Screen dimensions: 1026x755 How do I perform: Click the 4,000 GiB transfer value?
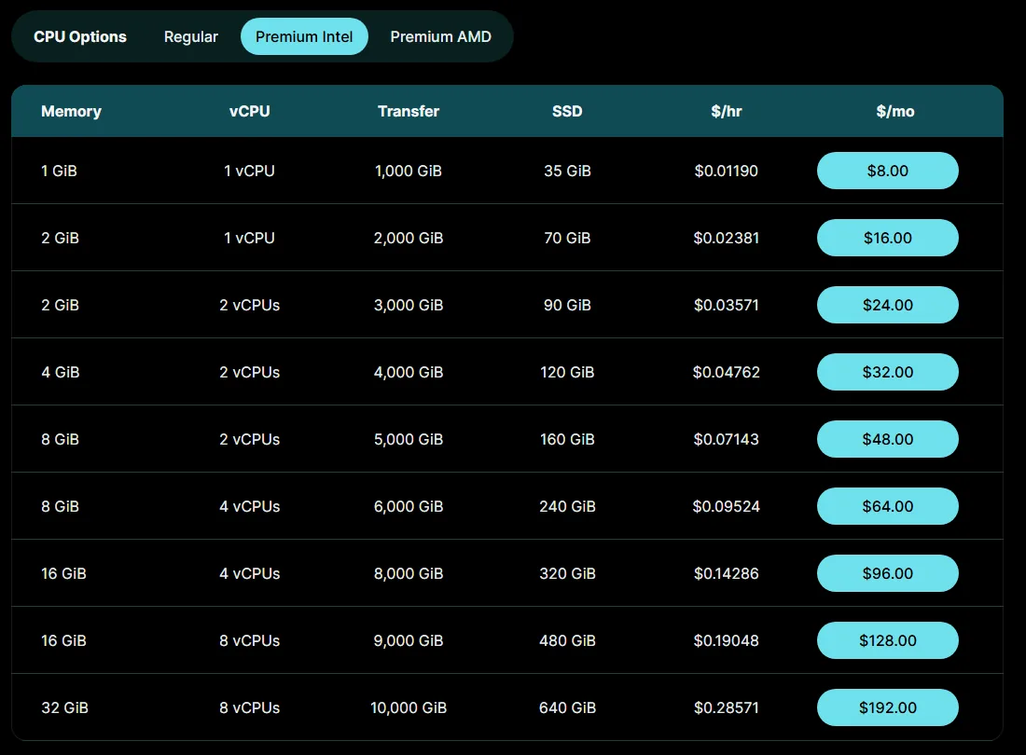[409, 372]
